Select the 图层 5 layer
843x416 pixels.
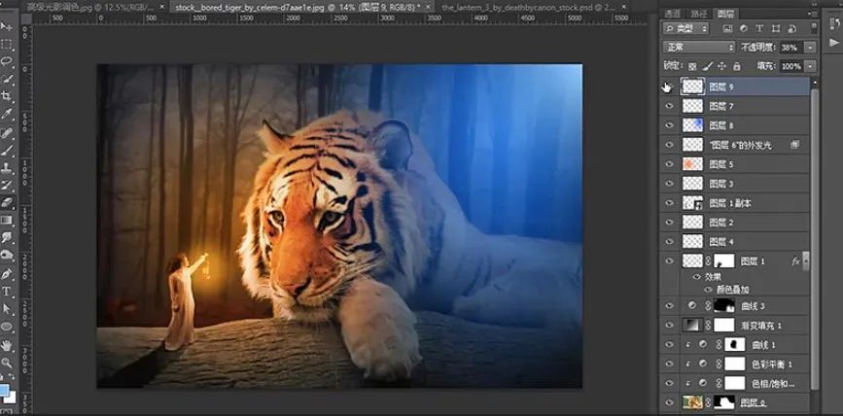[x=720, y=164]
